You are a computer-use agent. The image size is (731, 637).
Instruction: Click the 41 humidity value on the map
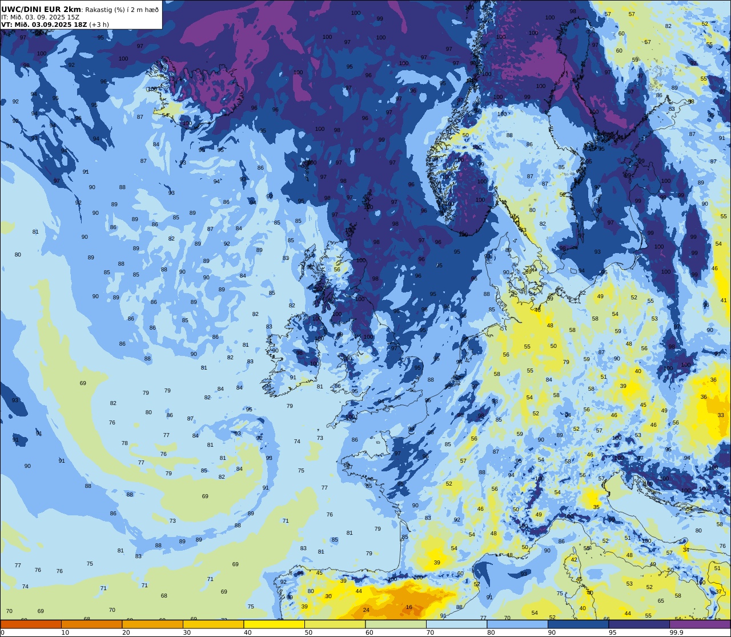tap(724, 300)
